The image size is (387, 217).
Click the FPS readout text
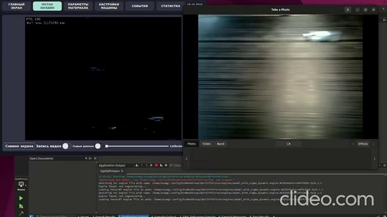(34, 19)
